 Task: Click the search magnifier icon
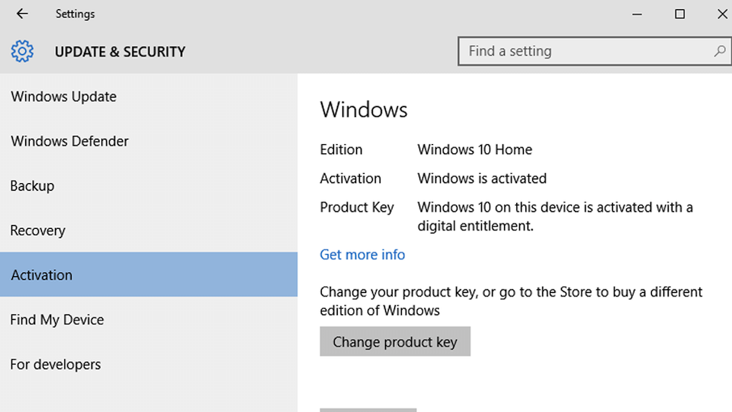point(719,51)
